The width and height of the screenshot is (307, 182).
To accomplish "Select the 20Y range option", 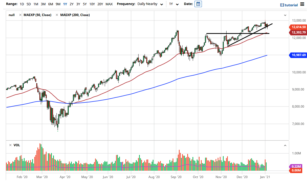I will pos(101,4).
